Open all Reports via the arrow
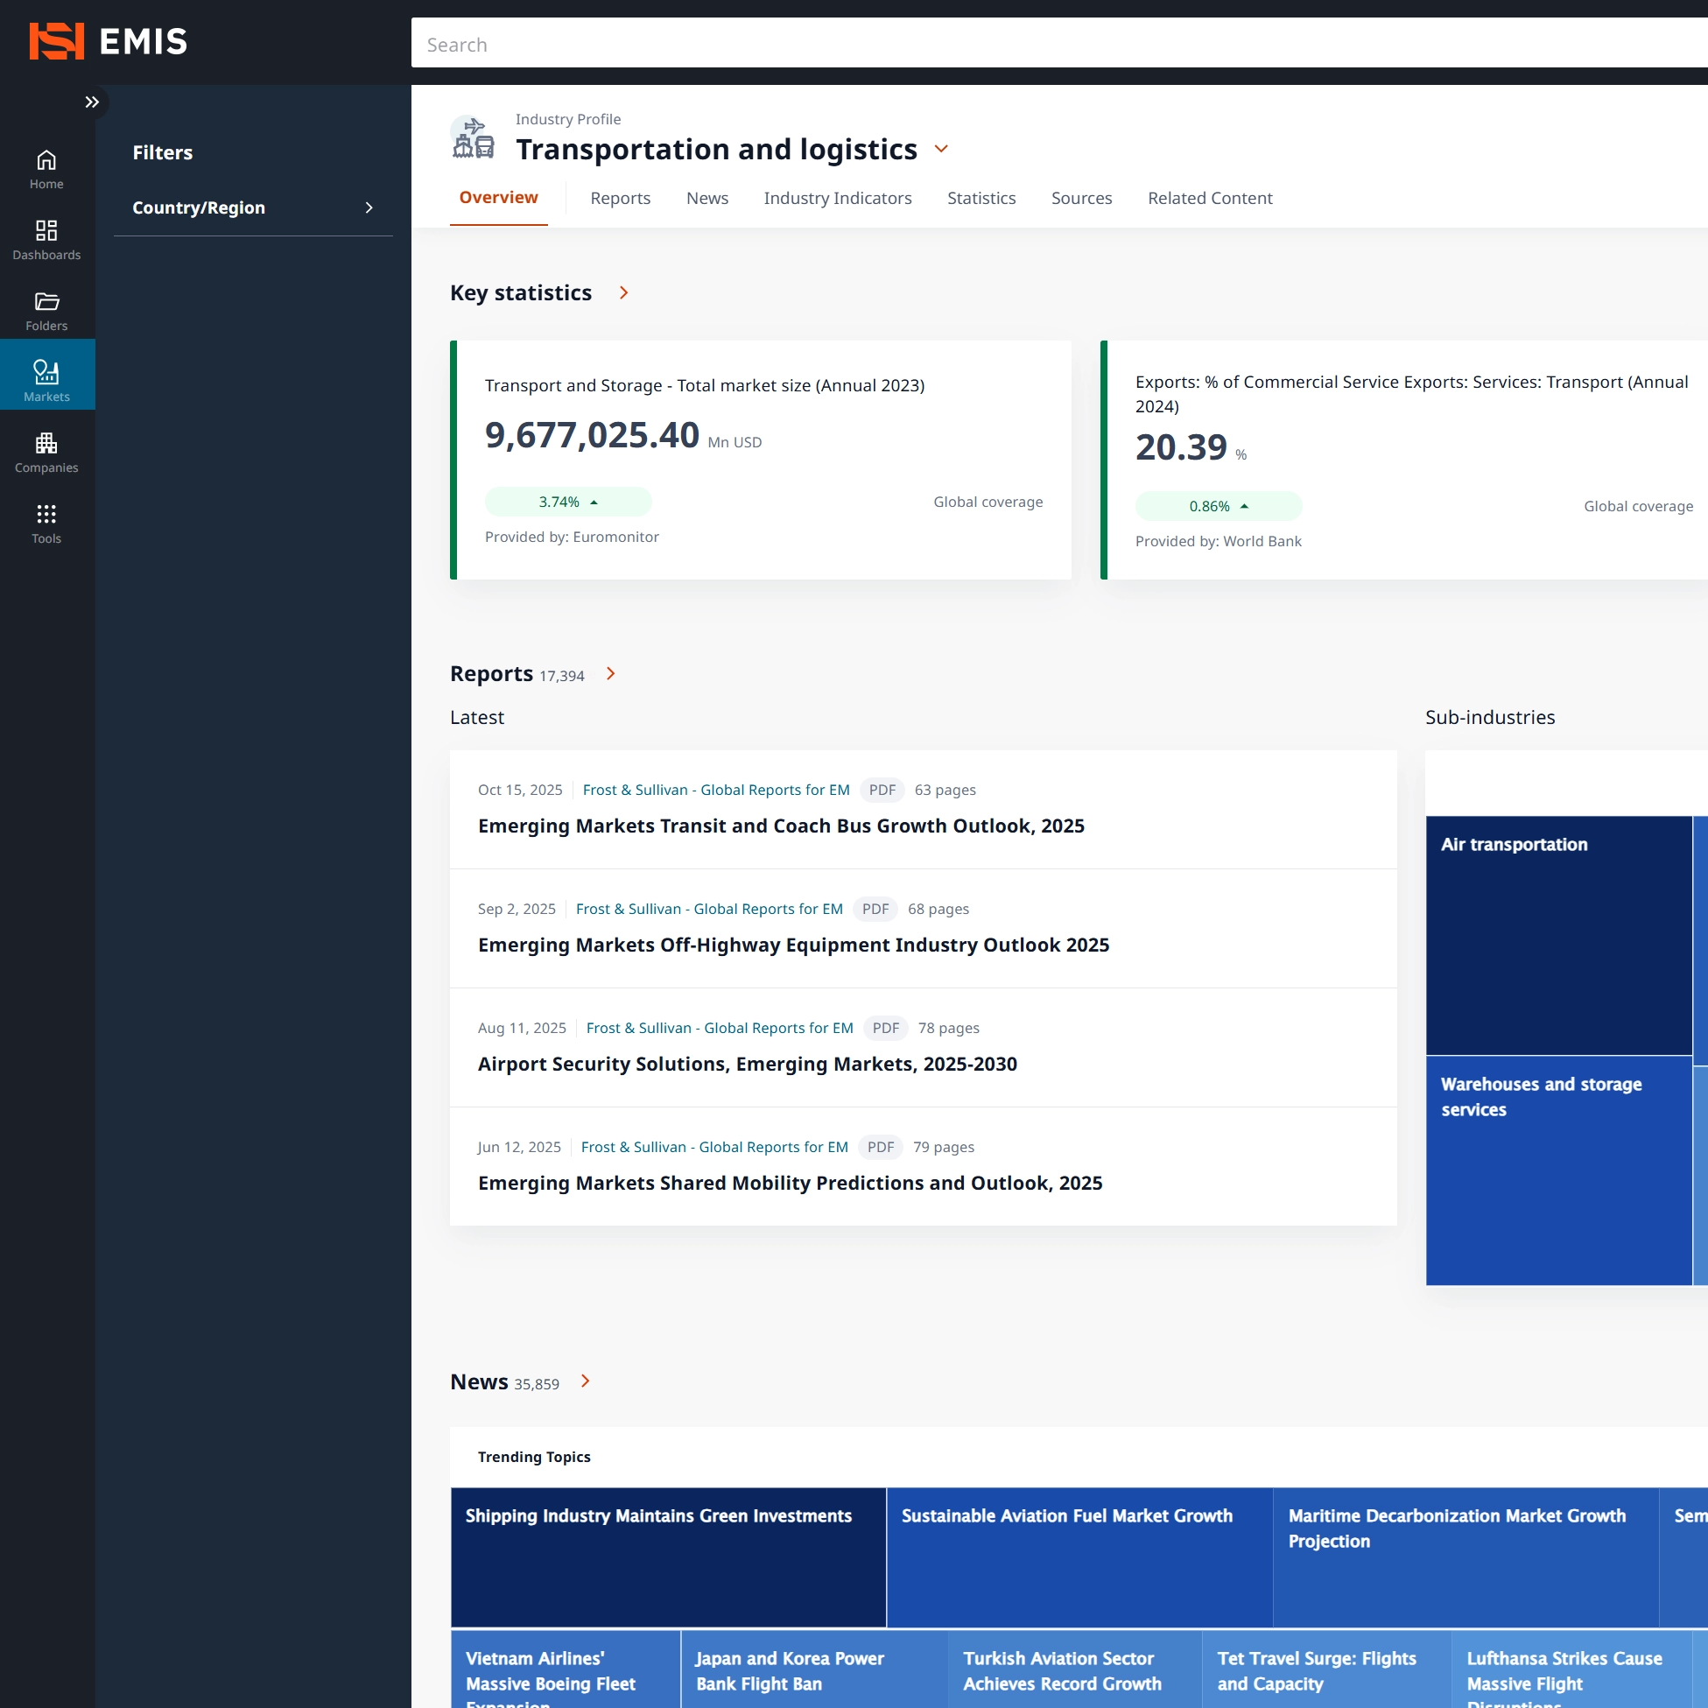 [611, 673]
